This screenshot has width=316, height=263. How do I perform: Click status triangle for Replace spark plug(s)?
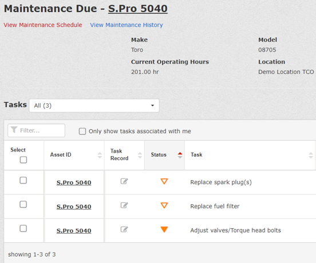pyautogui.click(x=164, y=181)
